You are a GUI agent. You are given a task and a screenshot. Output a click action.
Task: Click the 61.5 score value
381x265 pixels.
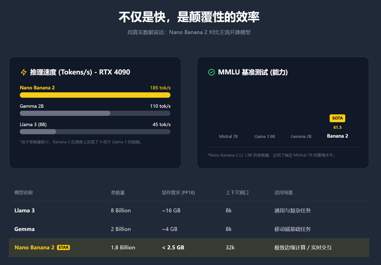tap(337, 128)
